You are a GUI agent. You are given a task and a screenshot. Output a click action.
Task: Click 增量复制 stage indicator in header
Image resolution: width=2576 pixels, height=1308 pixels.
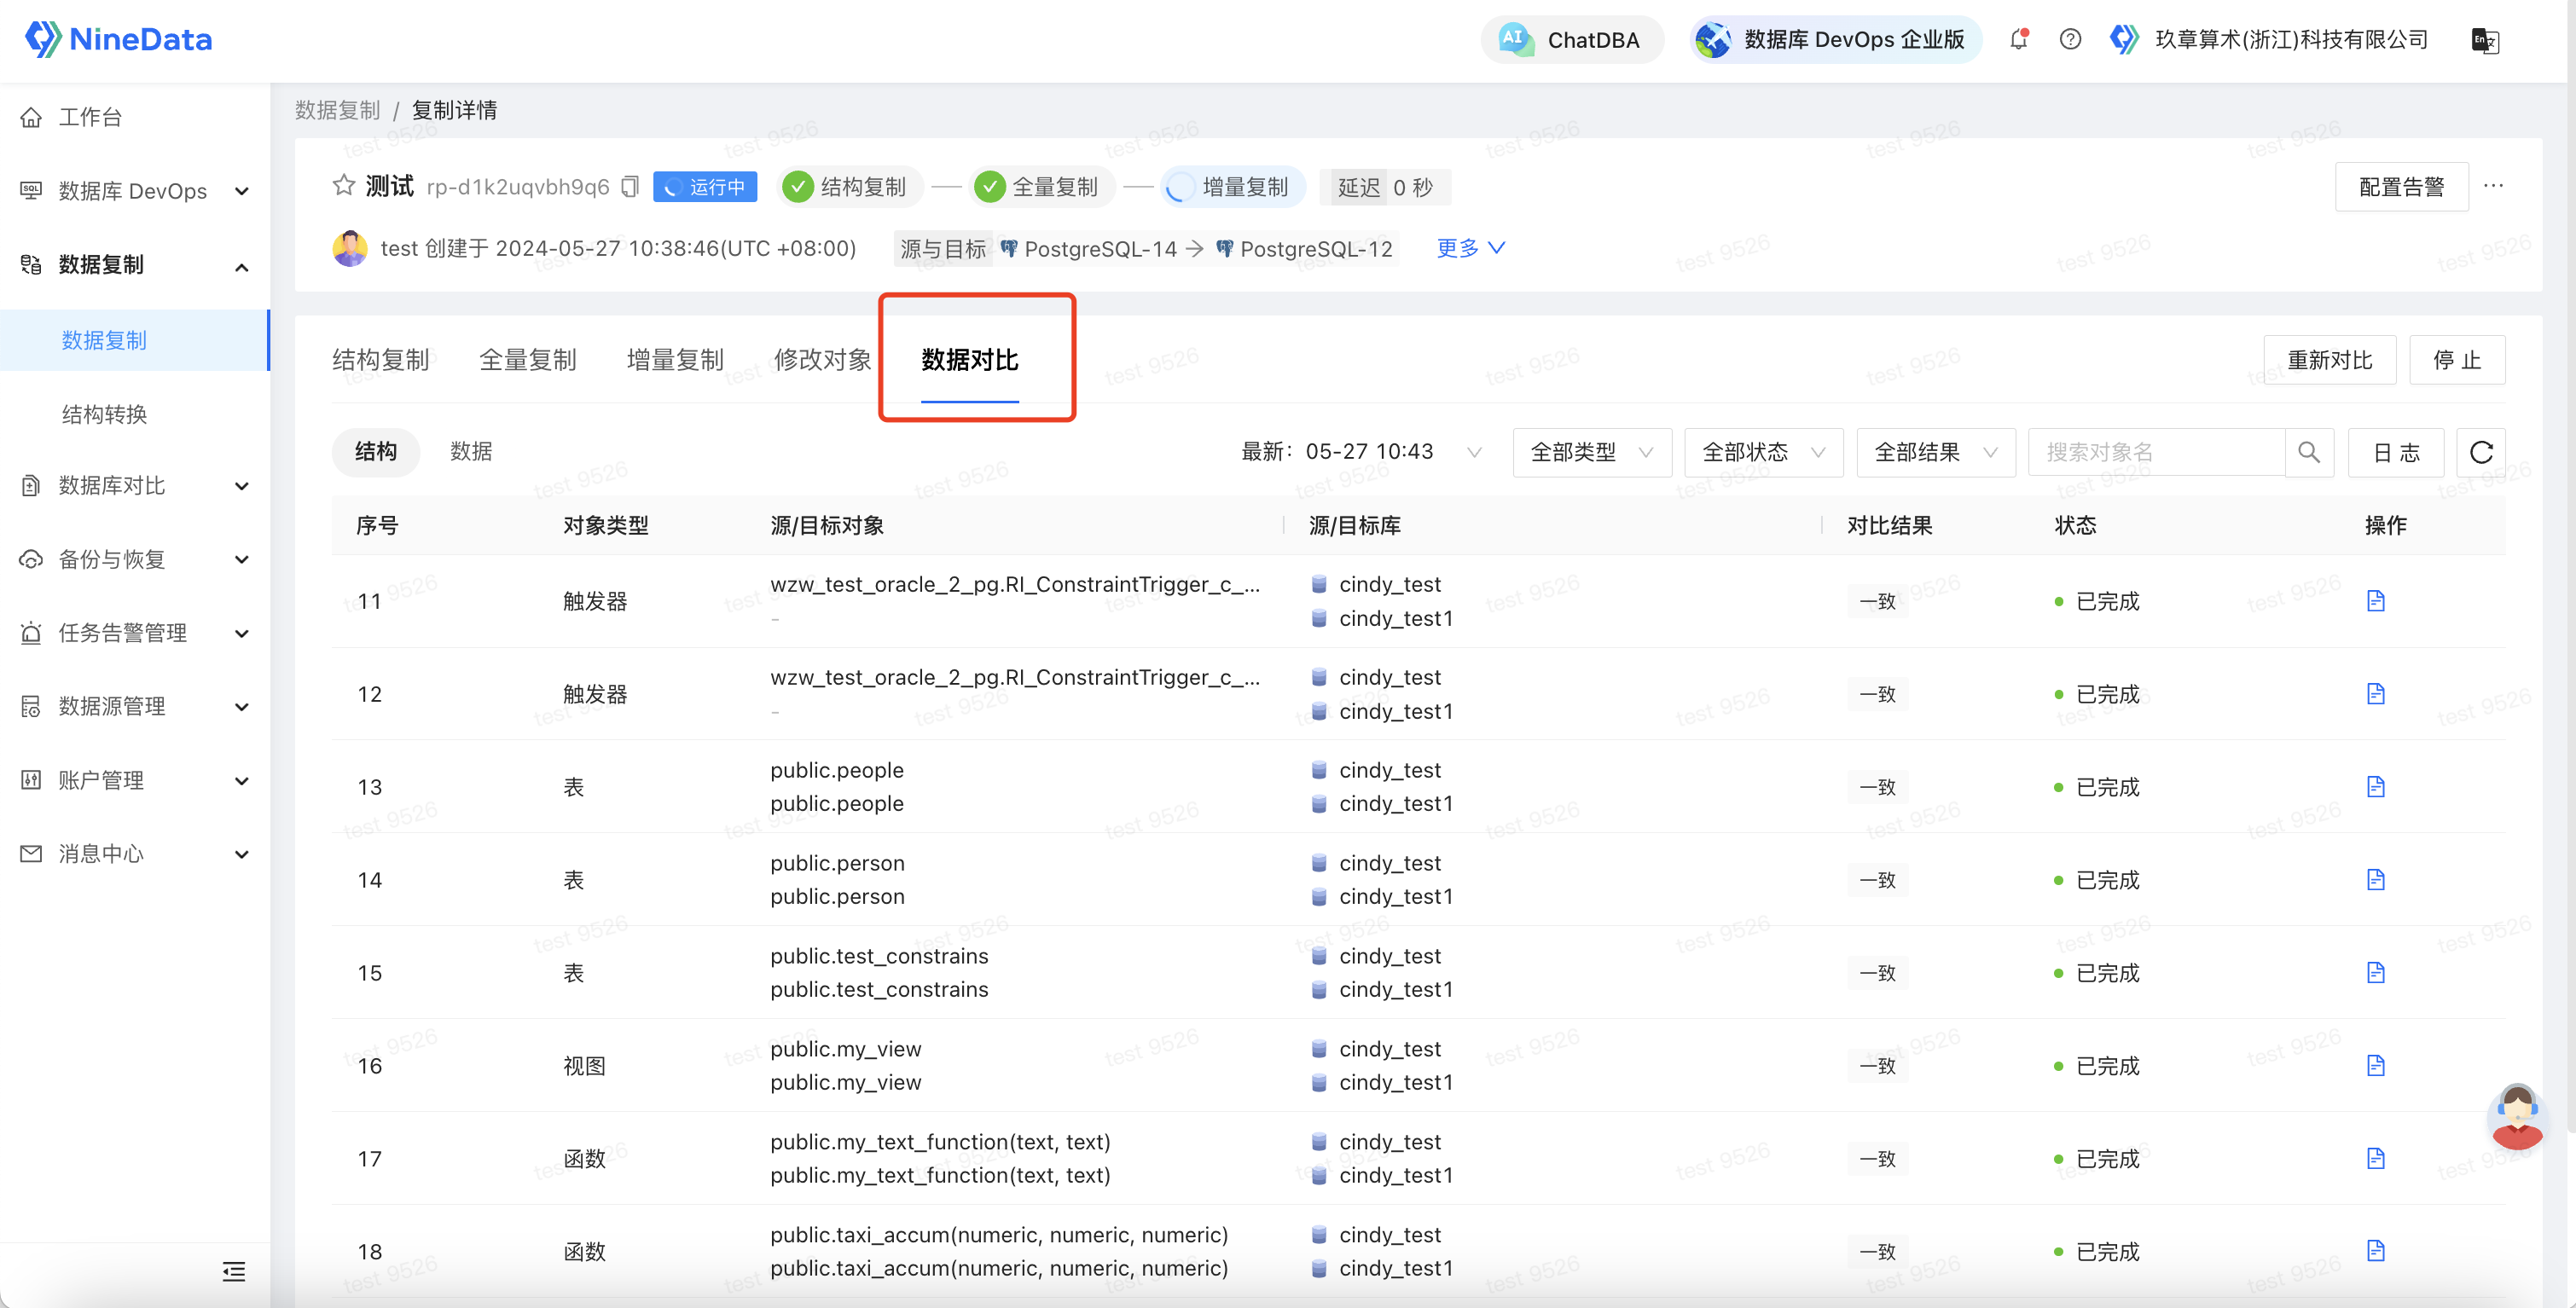click(x=1233, y=187)
